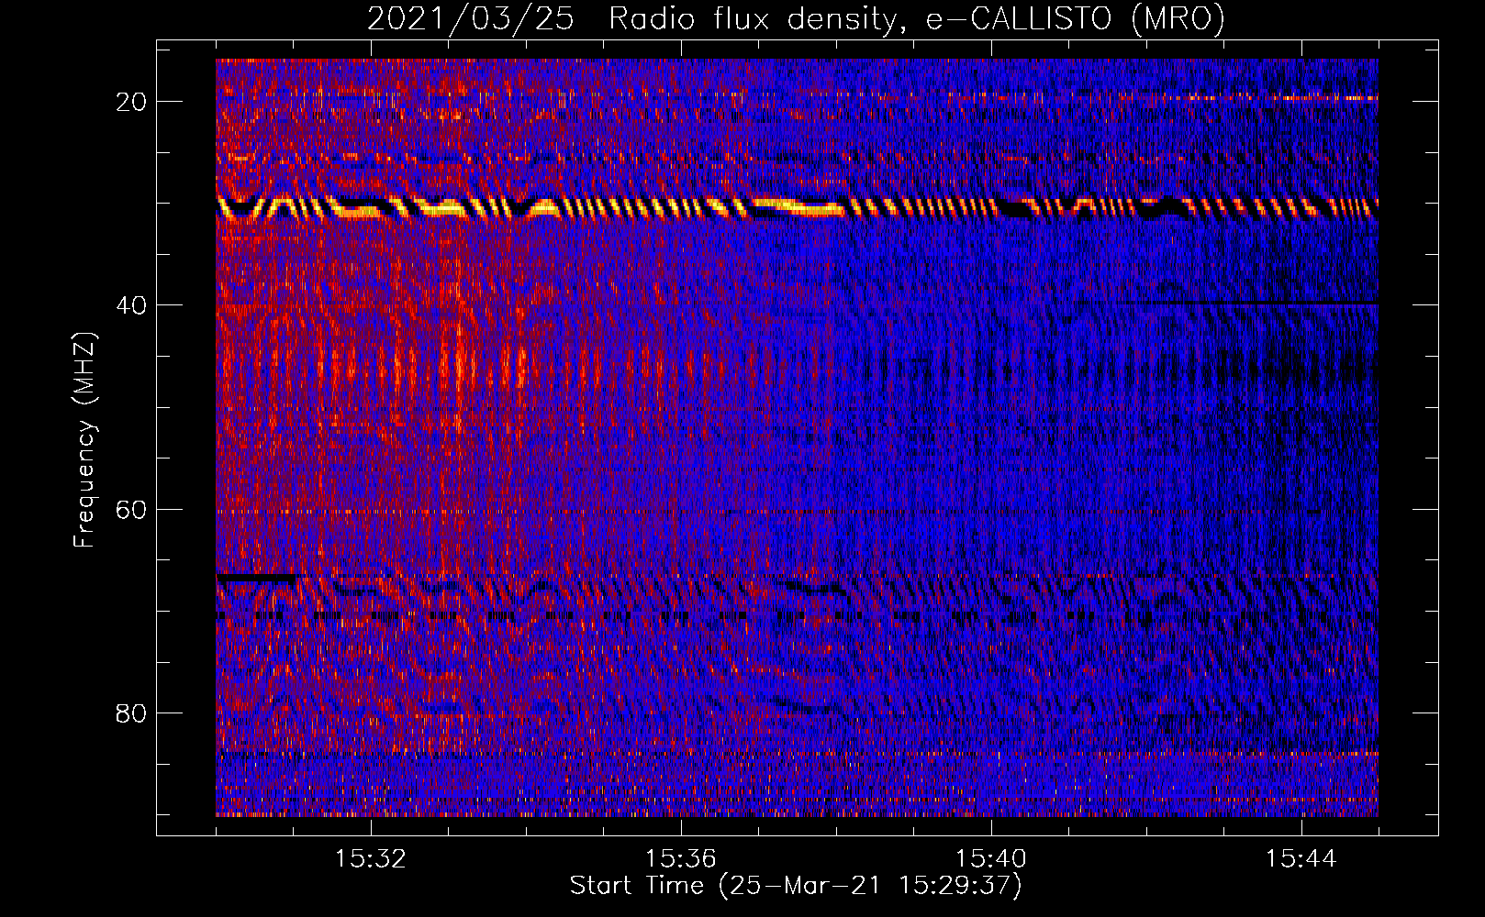Image resolution: width=1485 pixels, height=917 pixels.
Task: Click the '15:44' time tick label
Action: tap(1301, 858)
